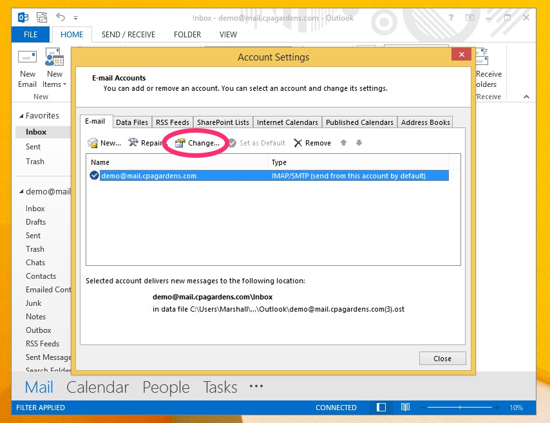Click the Undo arrow in quick access toolbar
This screenshot has height=423, width=550.
[x=61, y=17]
